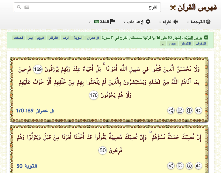
Task: Open the التوبة 50 reference link
Action: [27, 166]
